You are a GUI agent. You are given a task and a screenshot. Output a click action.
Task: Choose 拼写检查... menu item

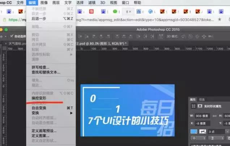[41, 67]
